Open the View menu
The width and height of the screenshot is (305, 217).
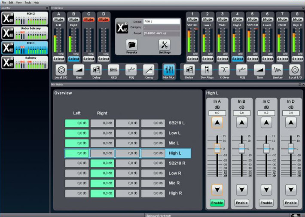point(19,3)
